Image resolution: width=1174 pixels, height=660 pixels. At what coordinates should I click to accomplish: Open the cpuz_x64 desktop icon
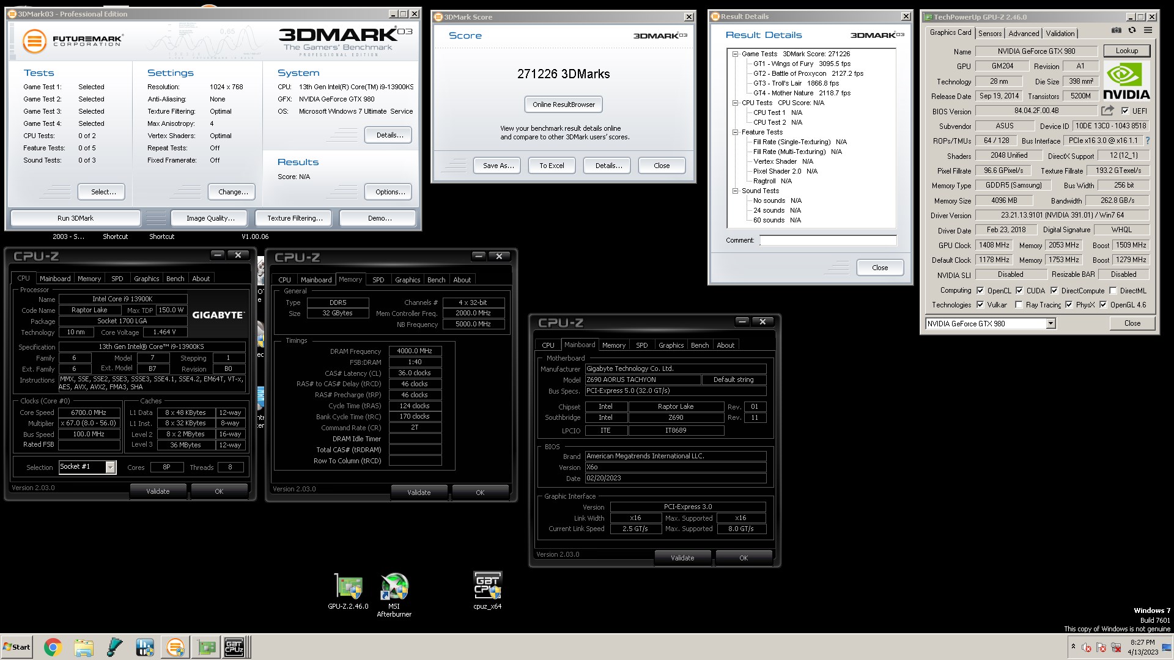click(487, 591)
